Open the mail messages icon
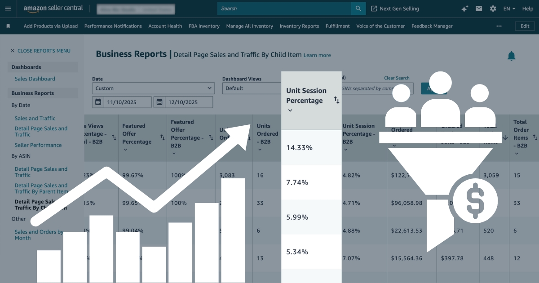This screenshot has width=539, height=283. click(479, 9)
